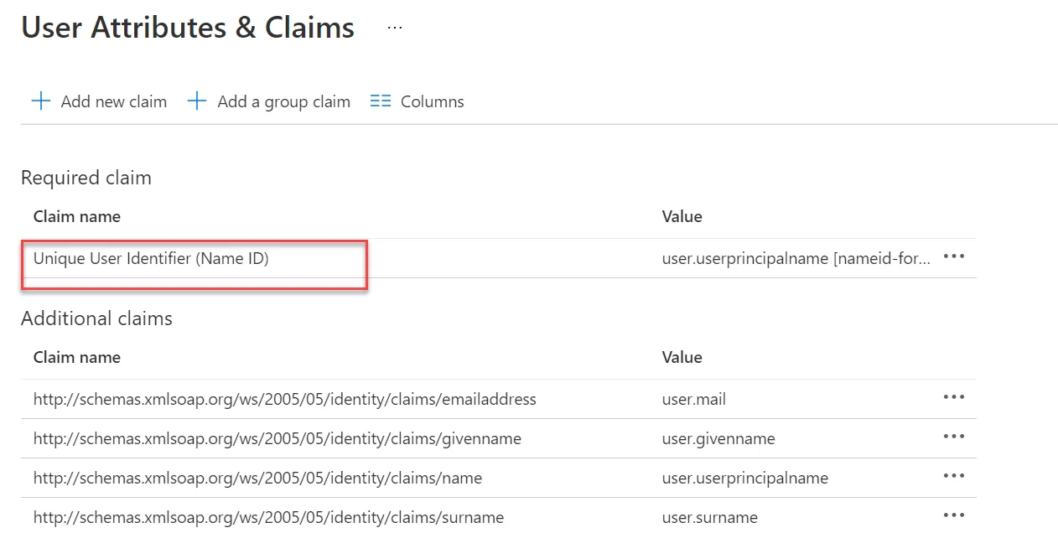The height and width of the screenshot is (533, 1058).
Task: Click the Columns button label
Action: pyautogui.click(x=433, y=101)
